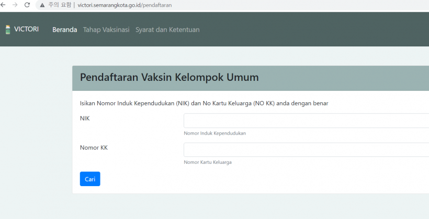
Task: Open the Tahap Vaksinasi menu item
Action: point(106,30)
